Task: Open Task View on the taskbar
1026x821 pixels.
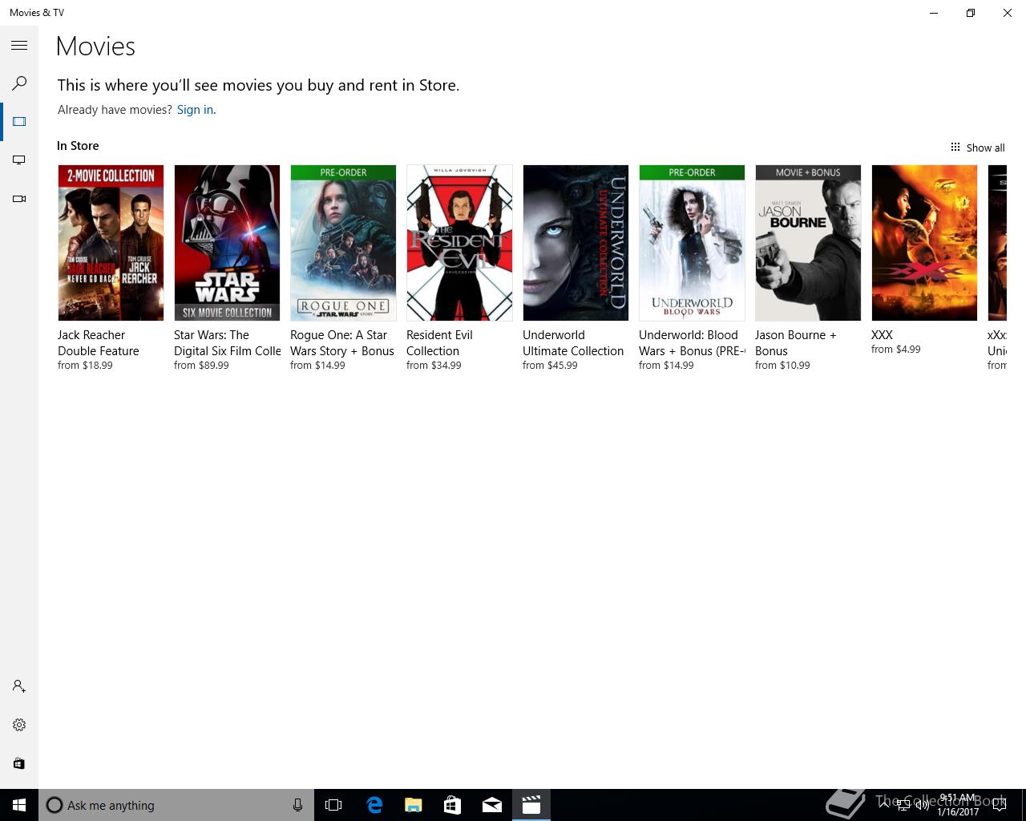Action: point(333,805)
